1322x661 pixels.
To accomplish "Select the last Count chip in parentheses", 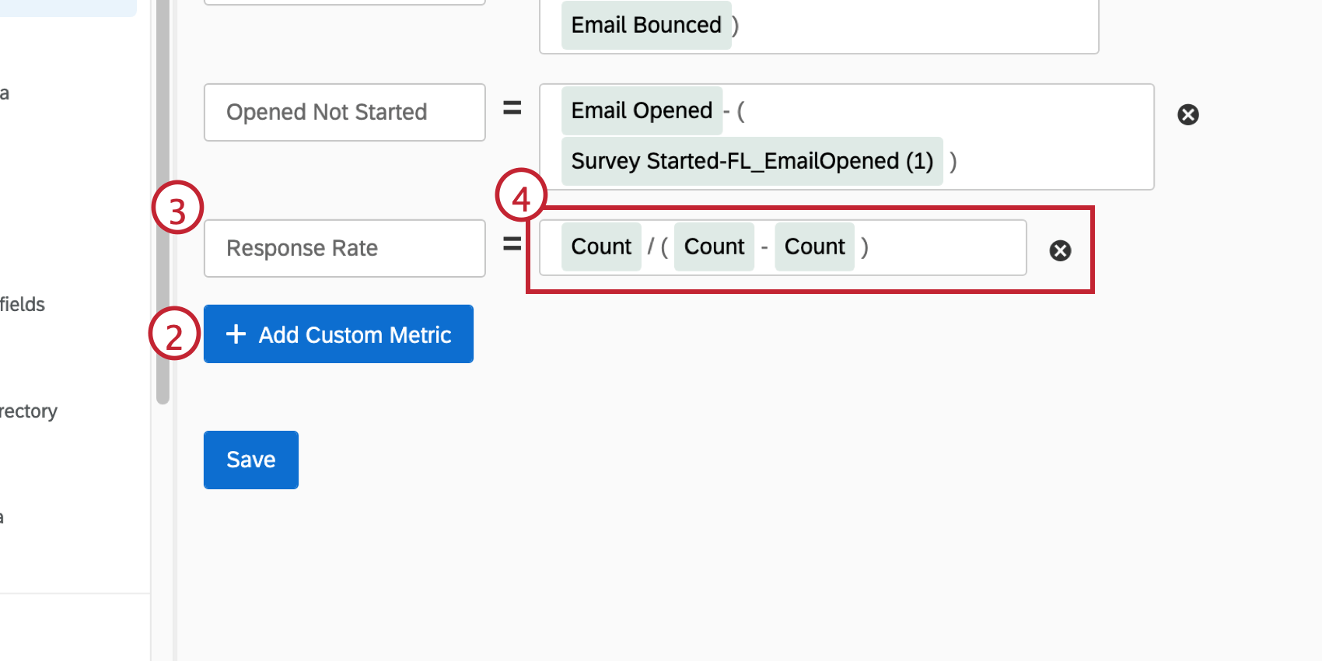I will 814,247.
